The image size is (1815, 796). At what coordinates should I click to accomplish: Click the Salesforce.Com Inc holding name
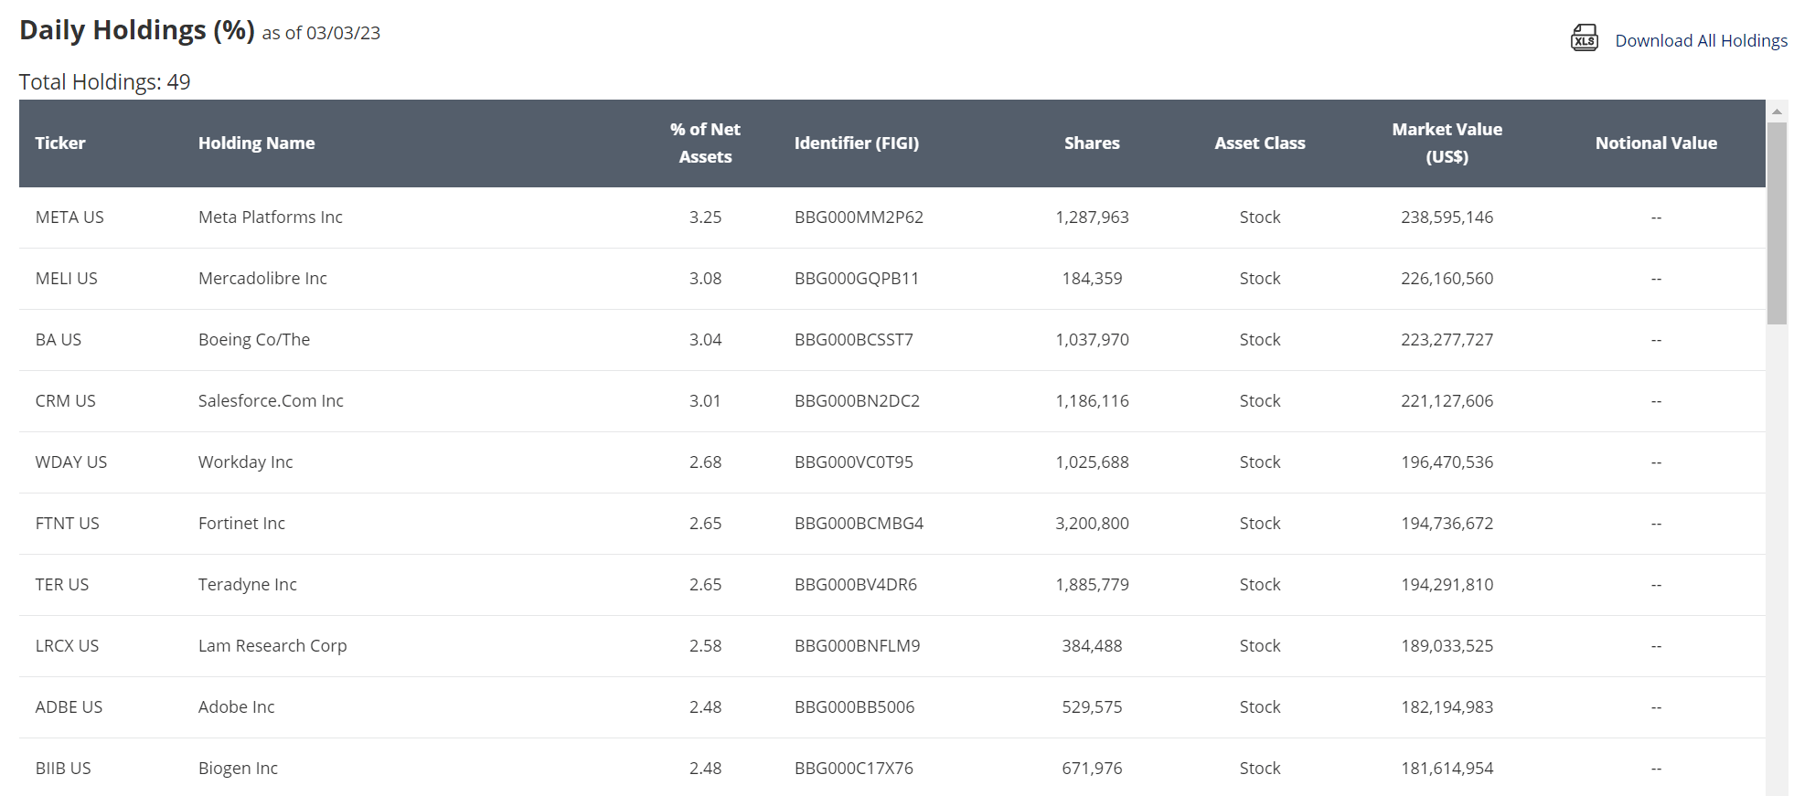(x=271, y=401)
